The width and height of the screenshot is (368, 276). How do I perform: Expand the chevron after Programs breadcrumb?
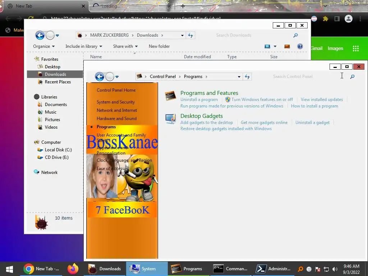coord(206,77)
